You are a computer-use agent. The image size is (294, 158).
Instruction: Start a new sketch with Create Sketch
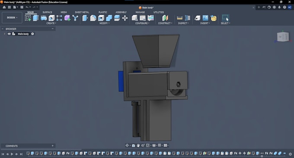pos(28,18)
